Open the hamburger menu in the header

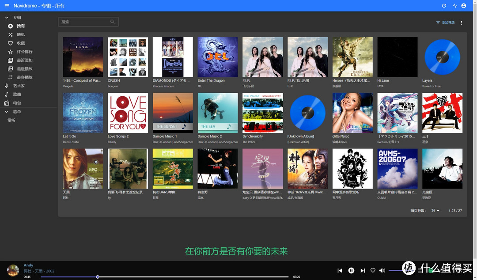coord(7,6)
